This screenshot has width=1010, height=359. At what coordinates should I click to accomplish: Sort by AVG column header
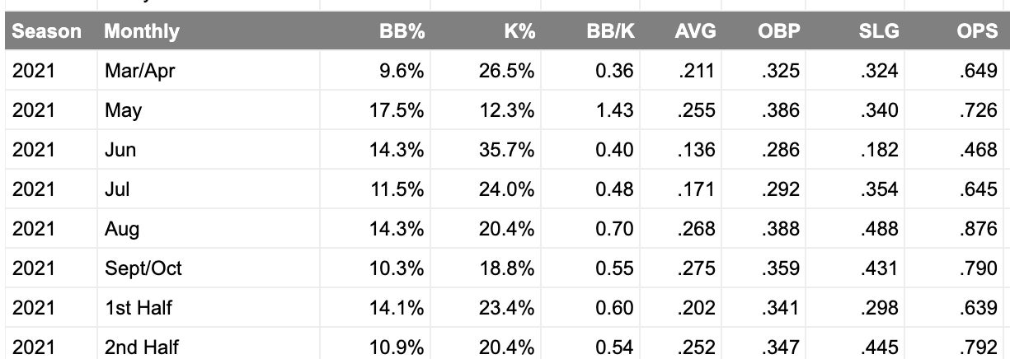click(694, 32)
